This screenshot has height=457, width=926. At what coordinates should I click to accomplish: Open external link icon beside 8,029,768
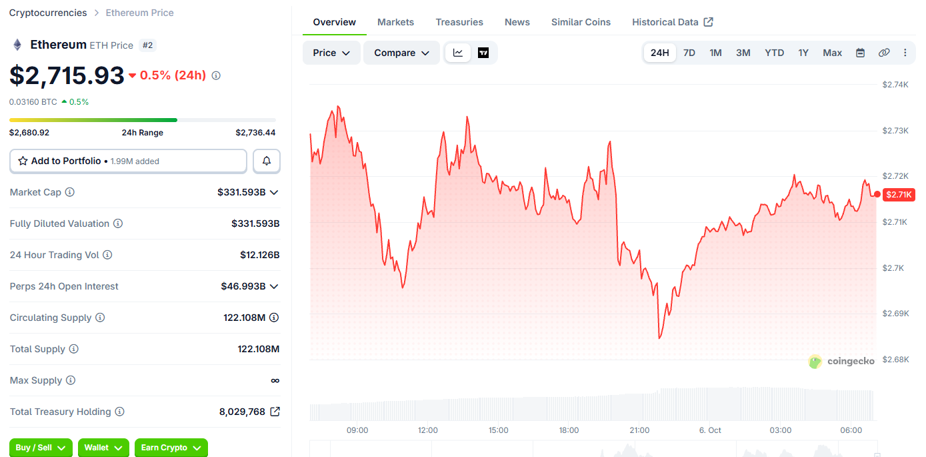(x=275, y=412)
